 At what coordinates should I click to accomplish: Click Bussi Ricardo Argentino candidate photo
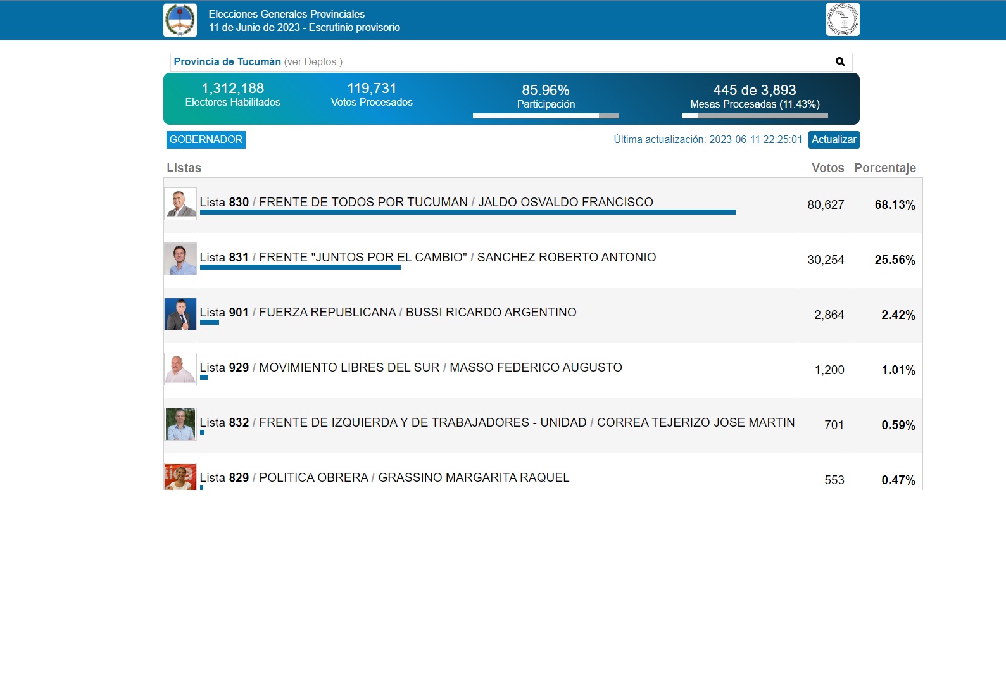point(180,314)
